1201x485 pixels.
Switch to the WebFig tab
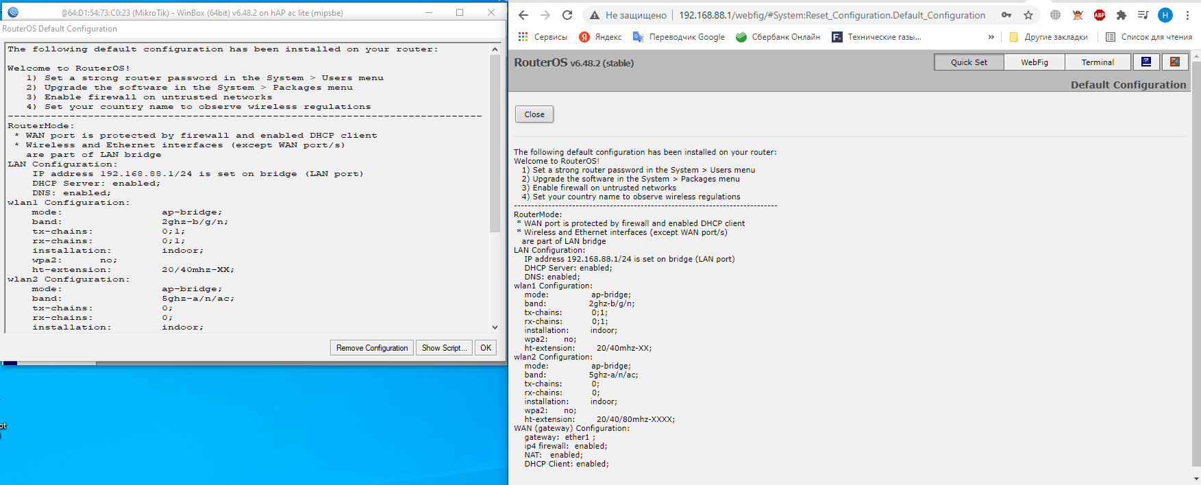tap(1035, 62)
